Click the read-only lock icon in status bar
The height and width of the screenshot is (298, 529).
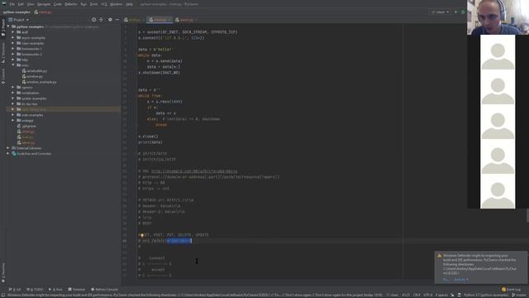[452, 295]
